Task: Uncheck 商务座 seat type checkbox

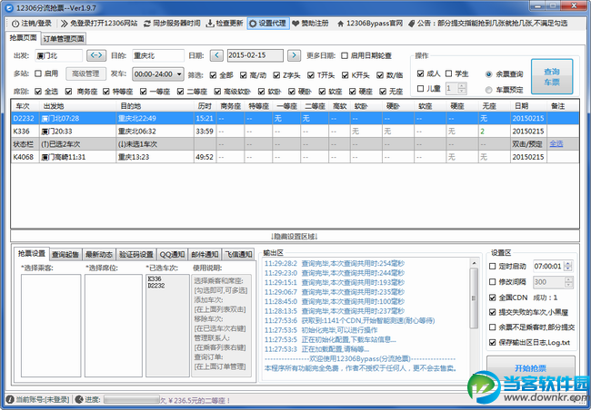Action: (x=68, y=91)
